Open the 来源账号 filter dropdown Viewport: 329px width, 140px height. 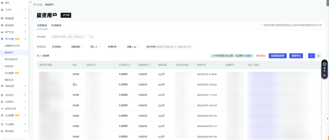pos(113,47)
